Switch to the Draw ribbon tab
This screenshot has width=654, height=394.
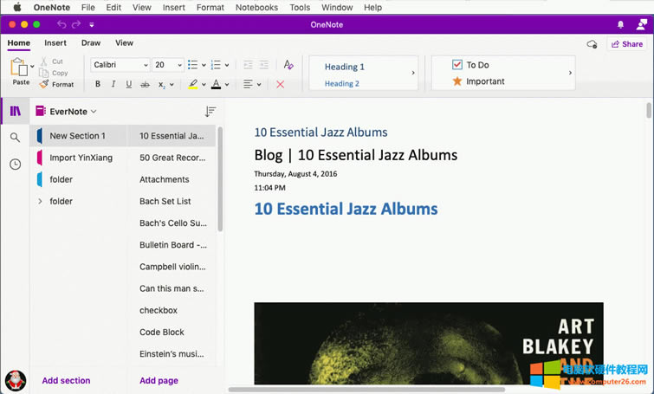coord(91,43)
